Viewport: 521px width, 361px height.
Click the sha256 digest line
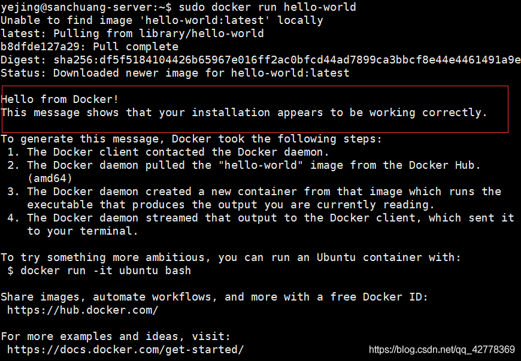click(x=260, y=60)
